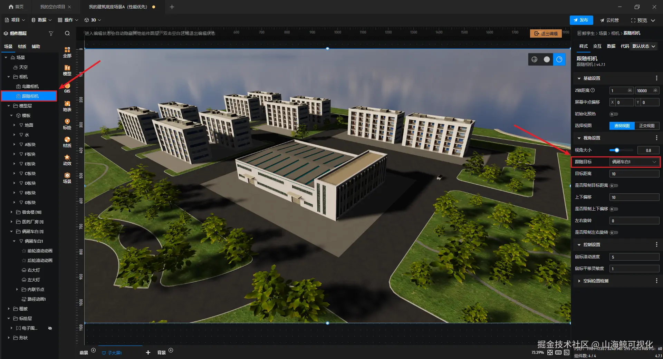Select 正交视图 view option
The width and height of the screenshot is (663, 359).
coord(647,126)
